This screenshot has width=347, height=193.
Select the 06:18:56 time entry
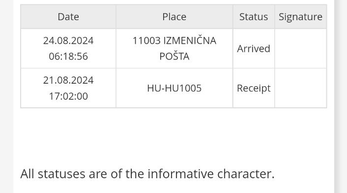pyautogui.click(x=68, y=56)
